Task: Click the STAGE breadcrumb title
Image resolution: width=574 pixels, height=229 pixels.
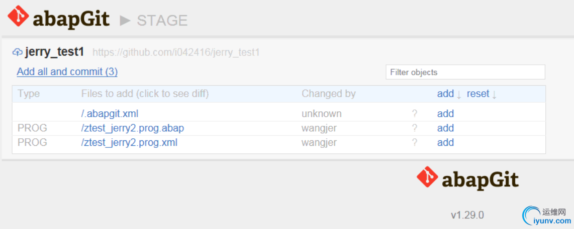Action: 162,21
